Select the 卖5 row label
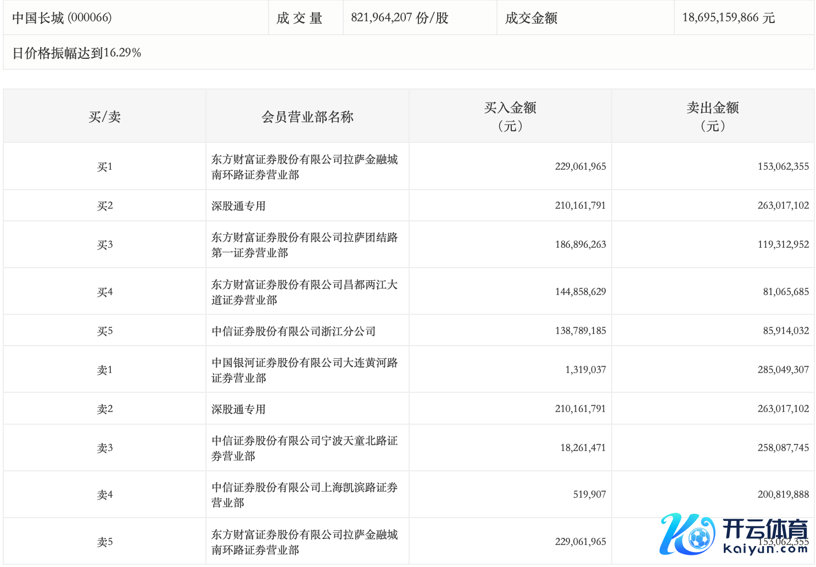Image resolution: width=816 pixels, height=567 pixels. tap(104, 542)
